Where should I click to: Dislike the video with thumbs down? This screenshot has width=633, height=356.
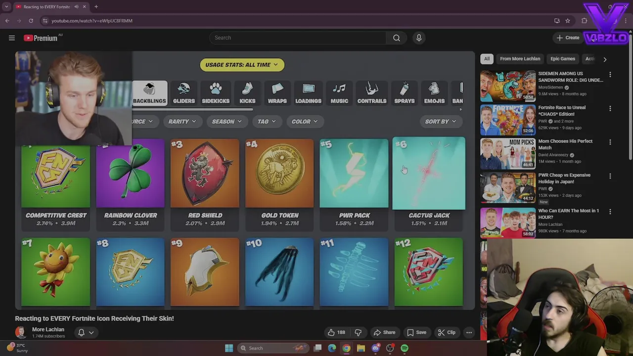click(x=358, y=332)
